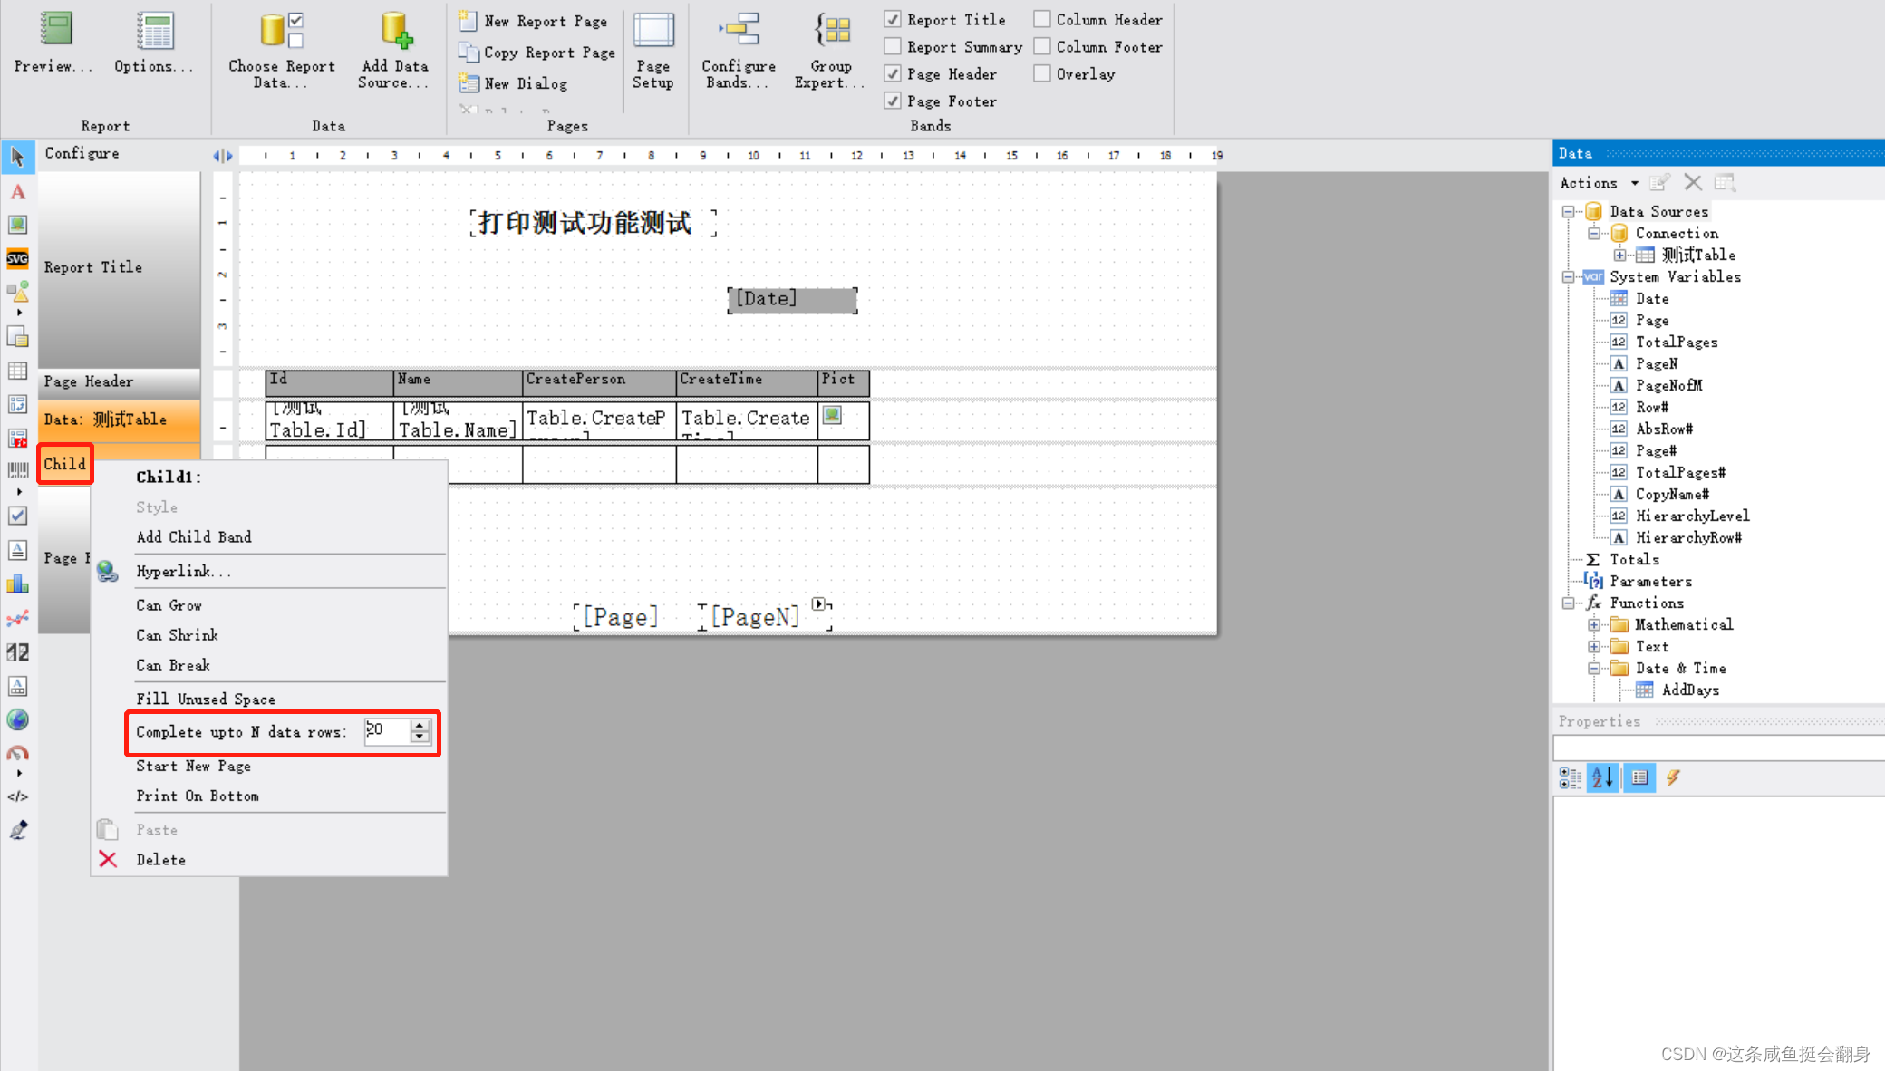
Task: Select the Table object tool
Action: [x=17, y=370]
